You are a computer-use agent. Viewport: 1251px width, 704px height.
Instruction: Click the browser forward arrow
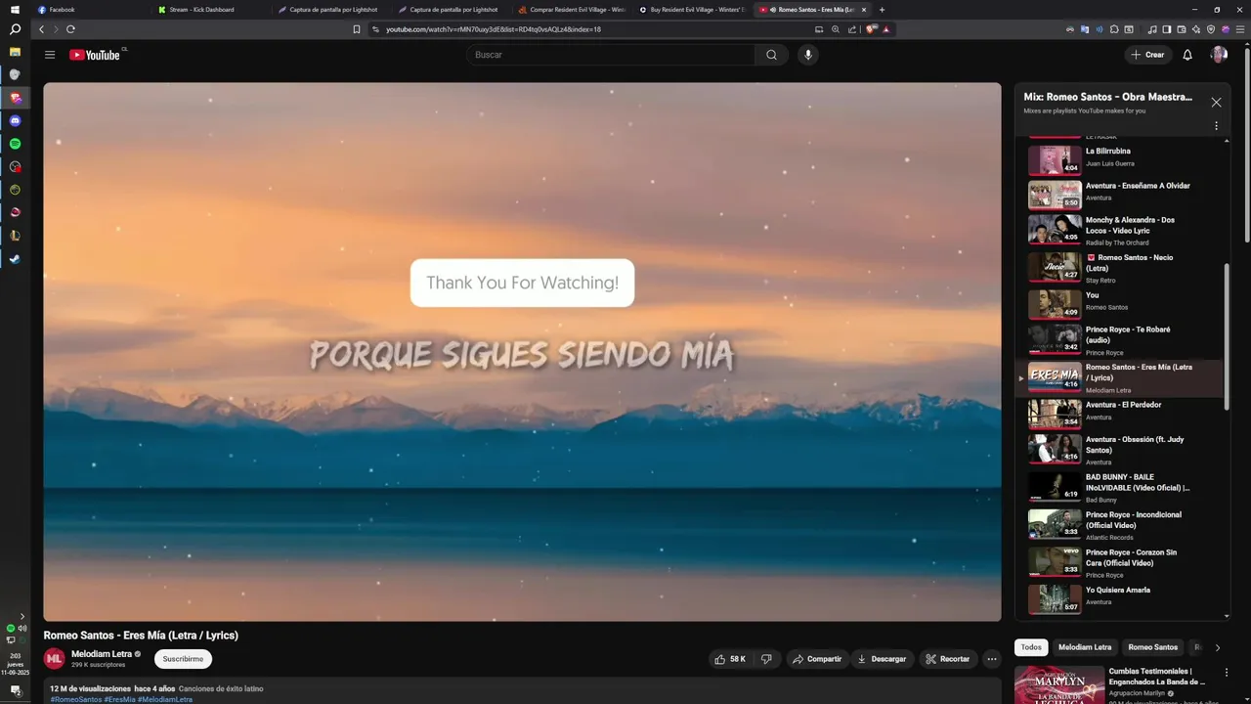pos(56,29)
